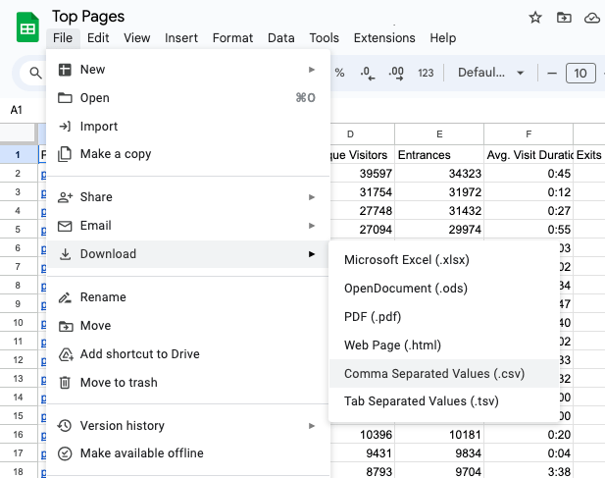The width and height of the screenshot is (605, 478).
Task: Decrease font size with minus button
Action: [552, 74]
